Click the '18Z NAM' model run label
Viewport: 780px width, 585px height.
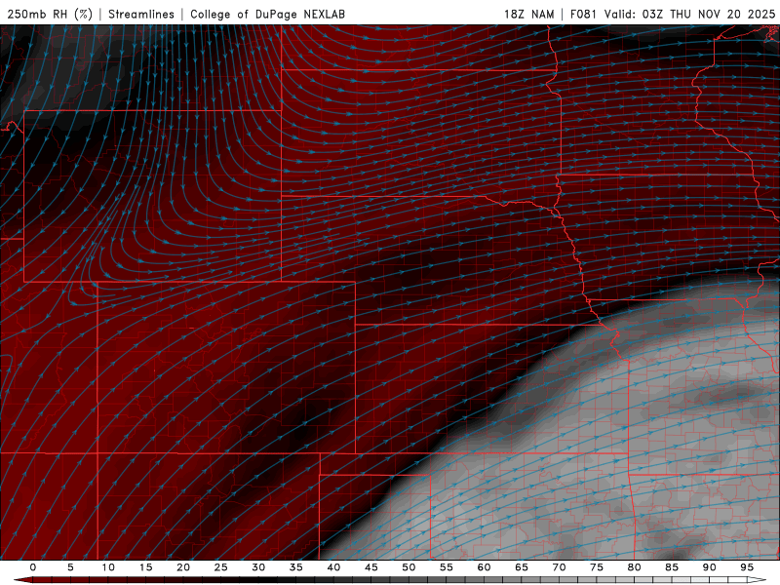pyautogui.click(x=528, y=14)
